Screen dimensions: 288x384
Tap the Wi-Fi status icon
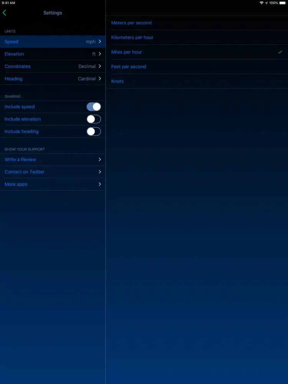(x=262, y=3)
